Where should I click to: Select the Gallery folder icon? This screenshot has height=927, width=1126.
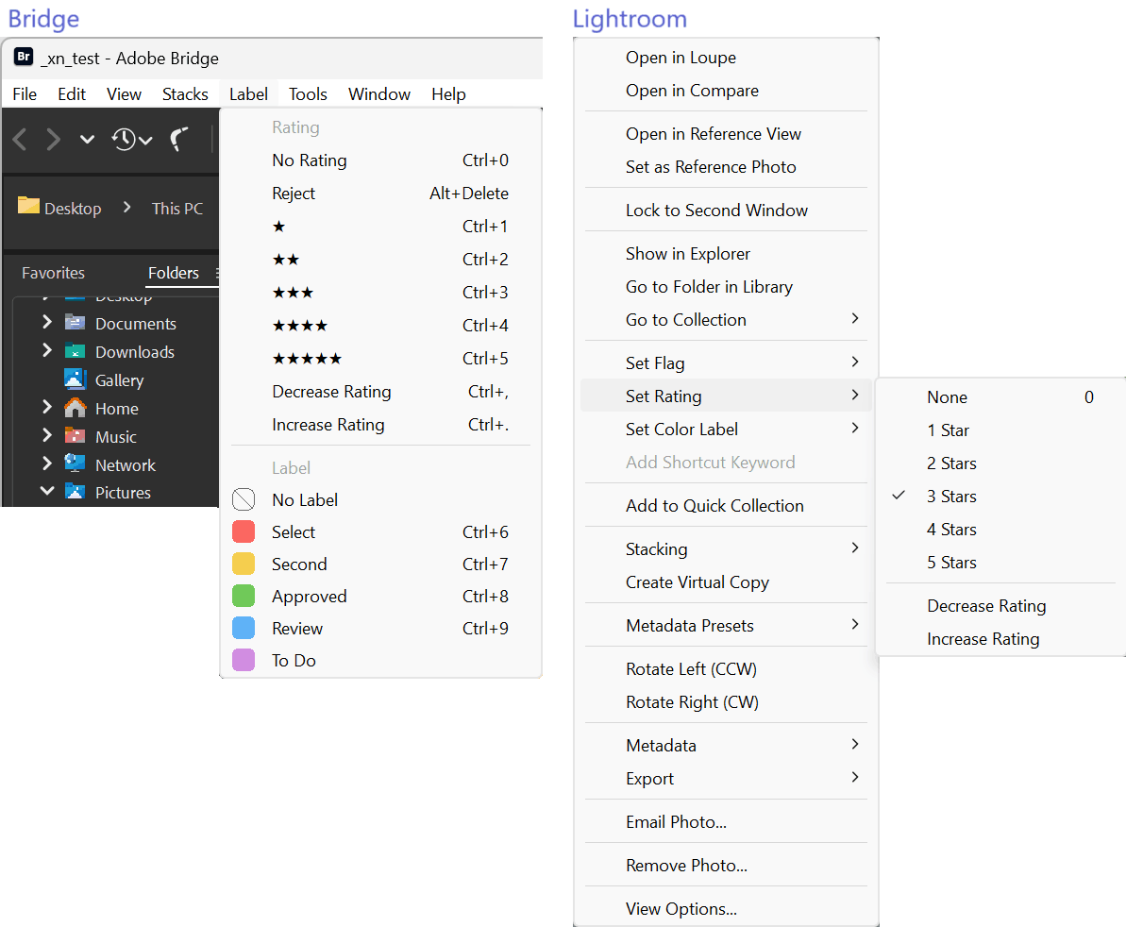coord(76,379)
